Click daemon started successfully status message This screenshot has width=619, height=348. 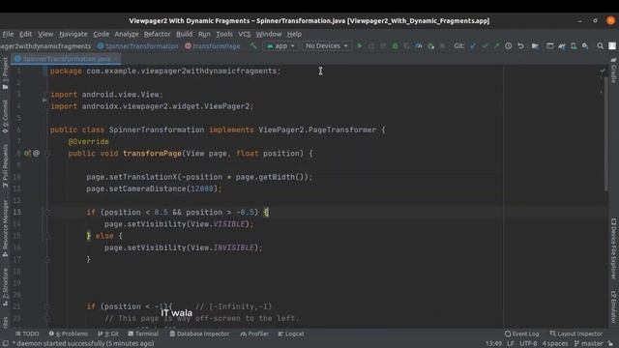coord(83,344)
